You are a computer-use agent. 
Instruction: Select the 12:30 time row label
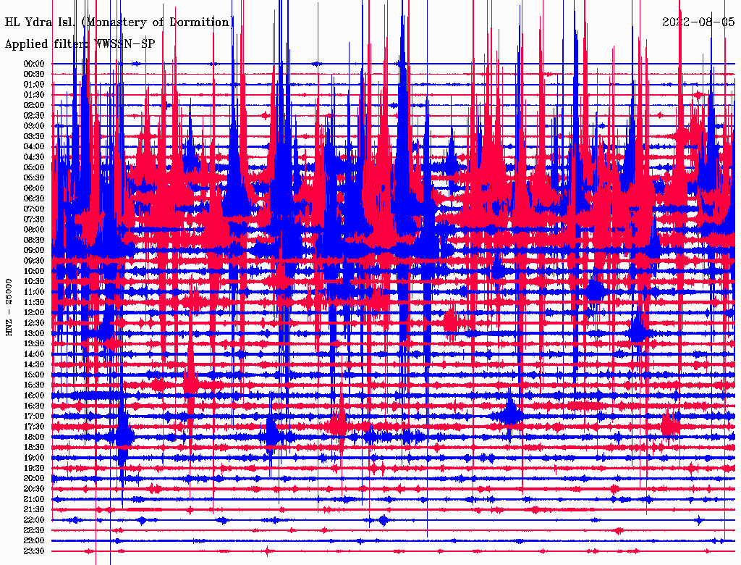click(34, 323)
